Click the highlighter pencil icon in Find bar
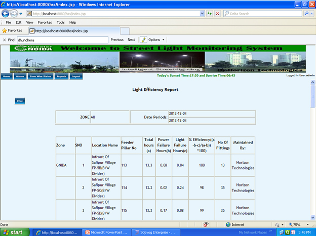Screen dimensions: 317x236 [144, 39]
